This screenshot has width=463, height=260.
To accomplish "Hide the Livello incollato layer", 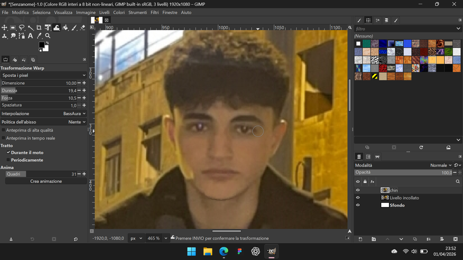I will coord(358,198).
